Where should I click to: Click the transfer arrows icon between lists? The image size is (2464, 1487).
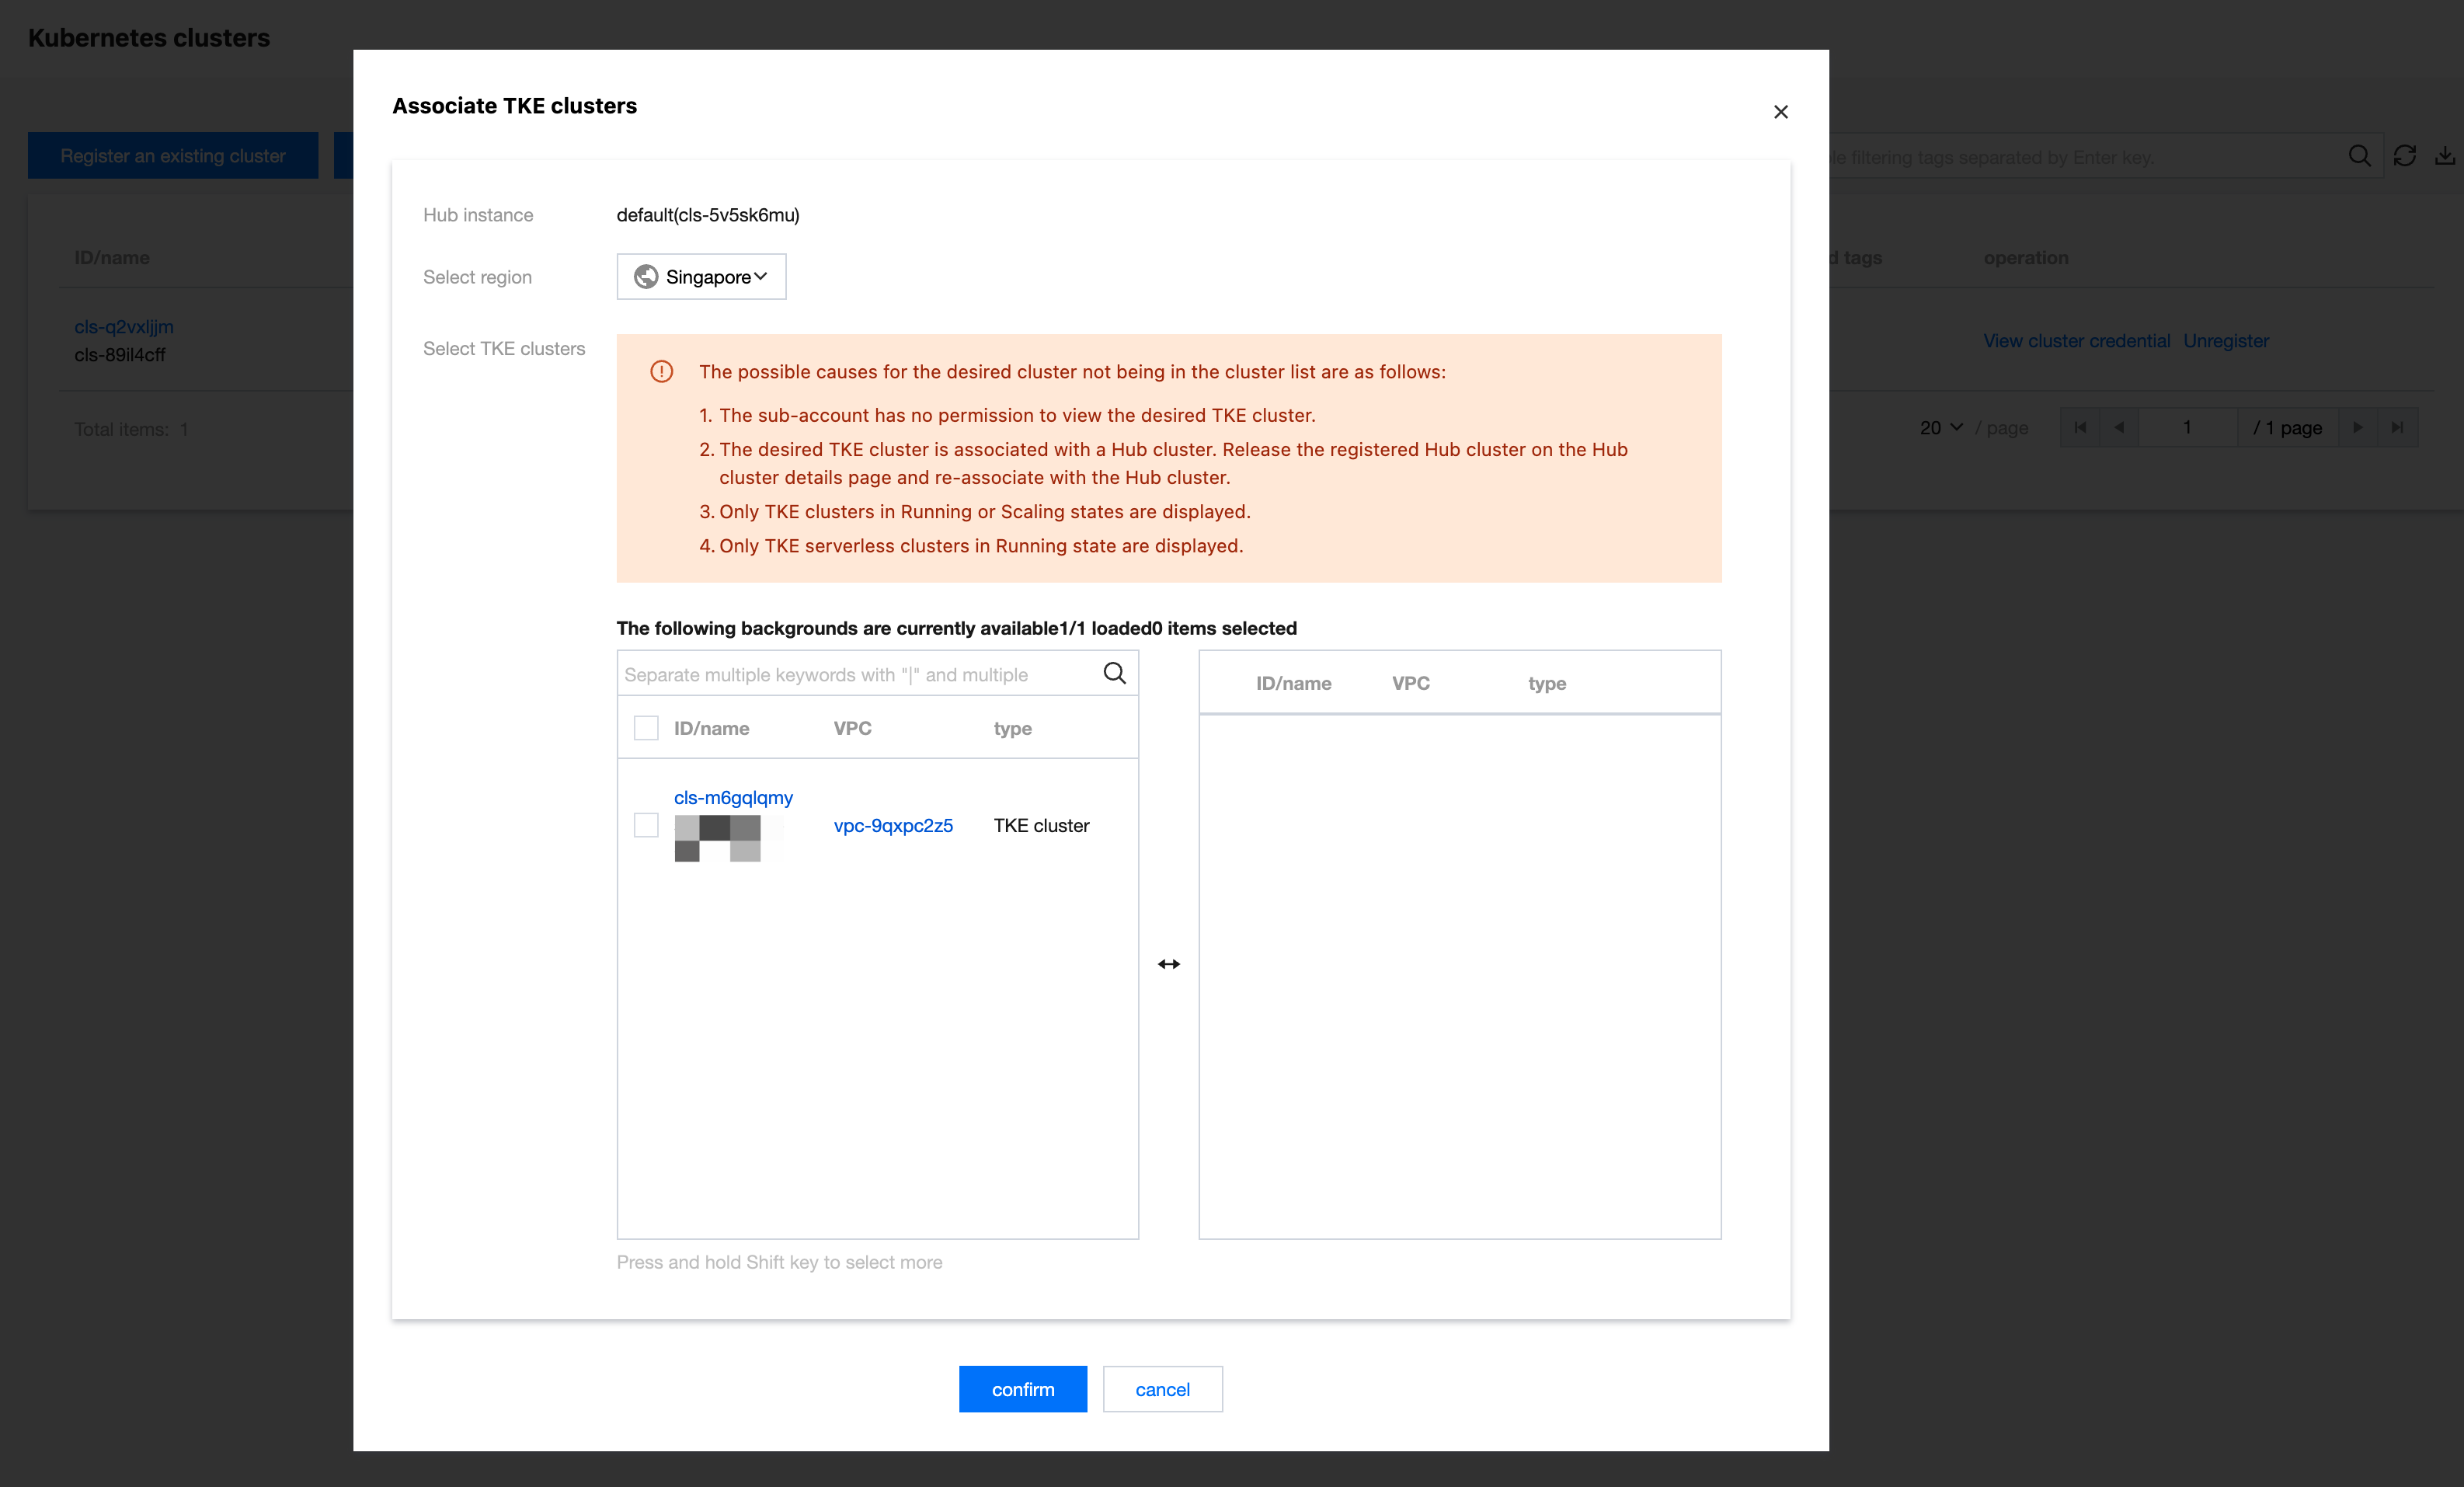(1168, 964)
